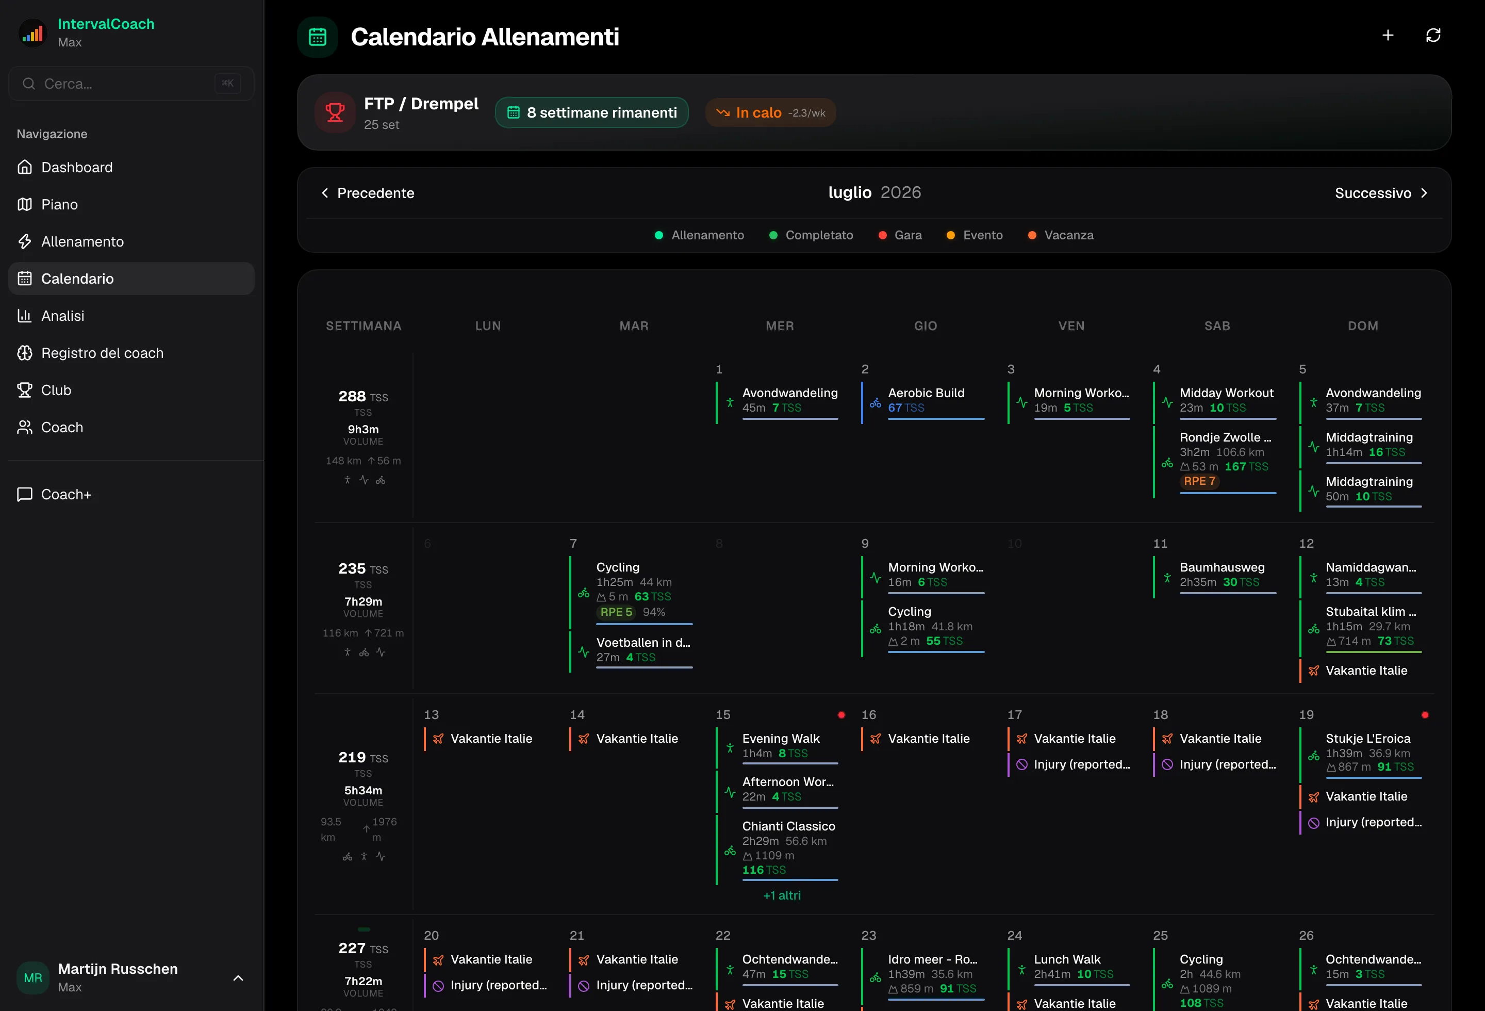Click the calendar icon beside Calendario Allenamenti
This screenshot has height=1011, width=1485.
[318, 37]
